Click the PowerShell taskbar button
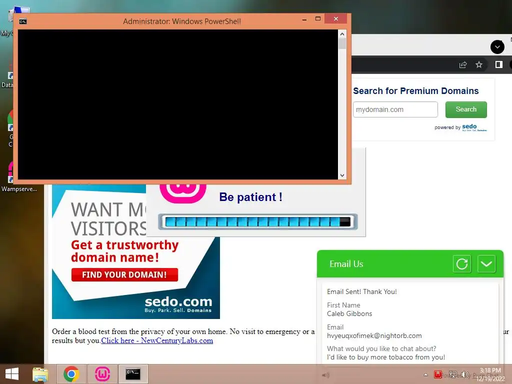Viewport: 512px width, 384px height. coord(133,374)
